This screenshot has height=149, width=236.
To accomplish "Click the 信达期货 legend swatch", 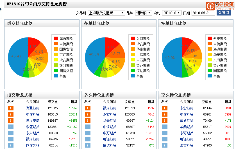I will 133,70.
